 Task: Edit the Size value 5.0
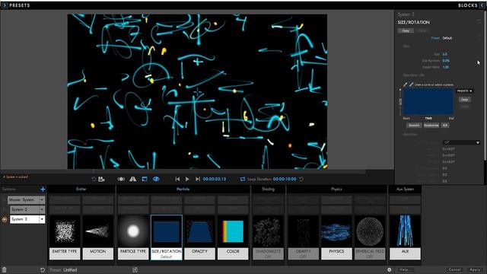(x=444, y=54)
